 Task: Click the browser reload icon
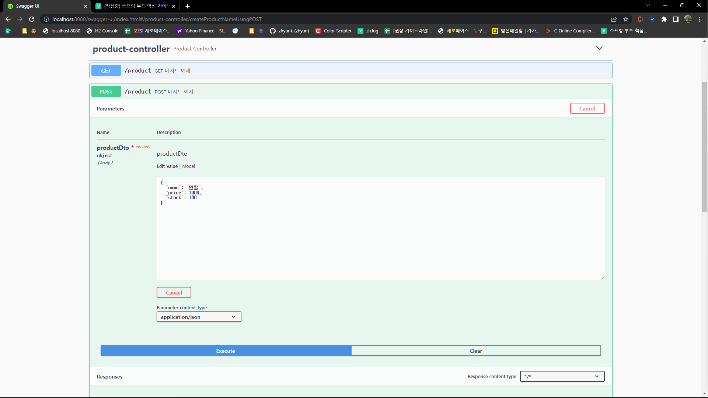click(32, 19)
